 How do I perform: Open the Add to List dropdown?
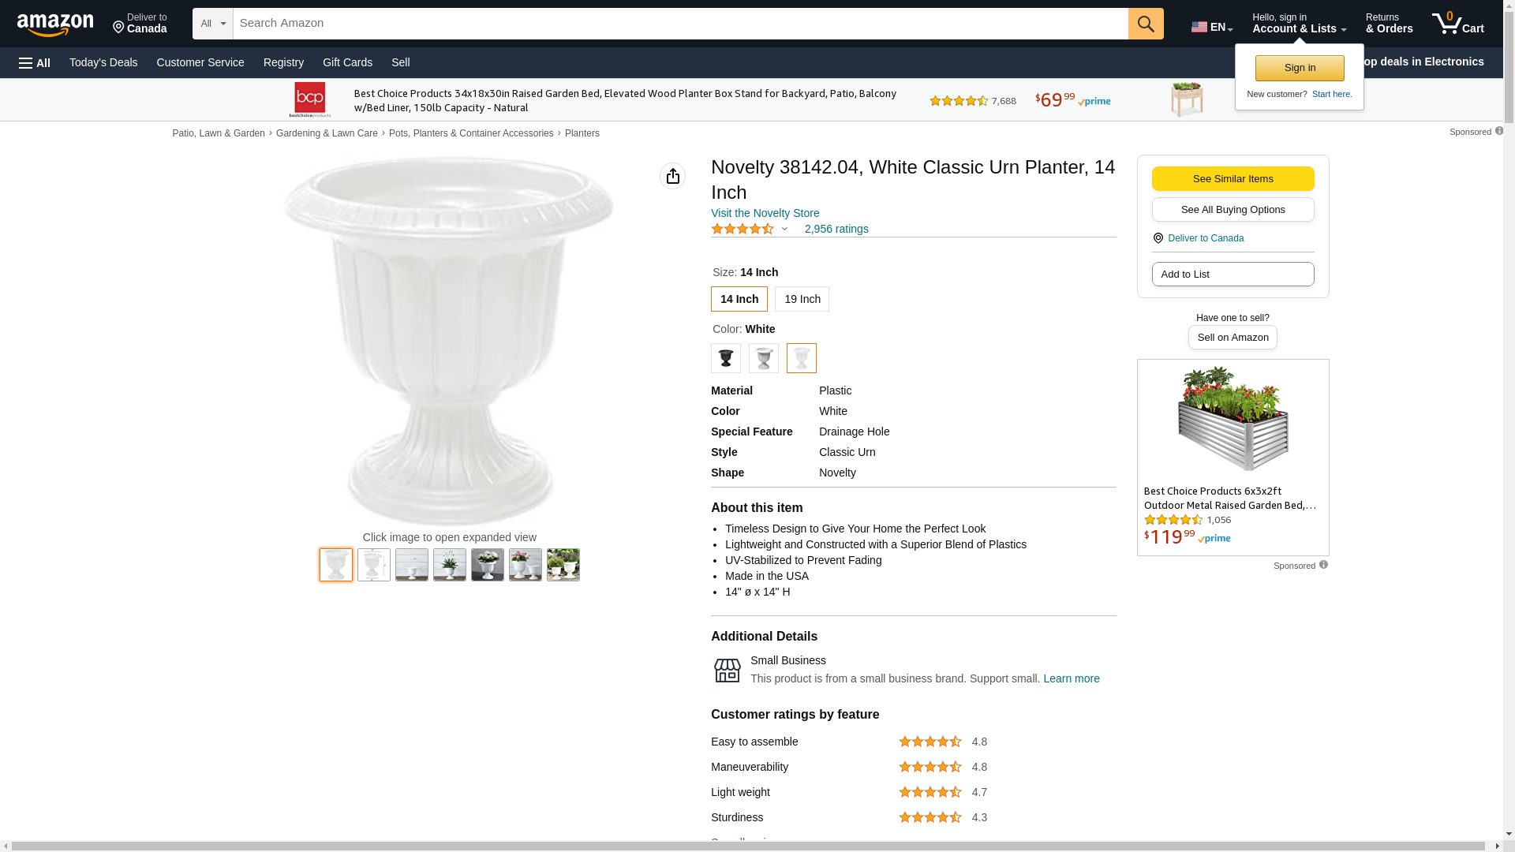[x=1233, y=275]
